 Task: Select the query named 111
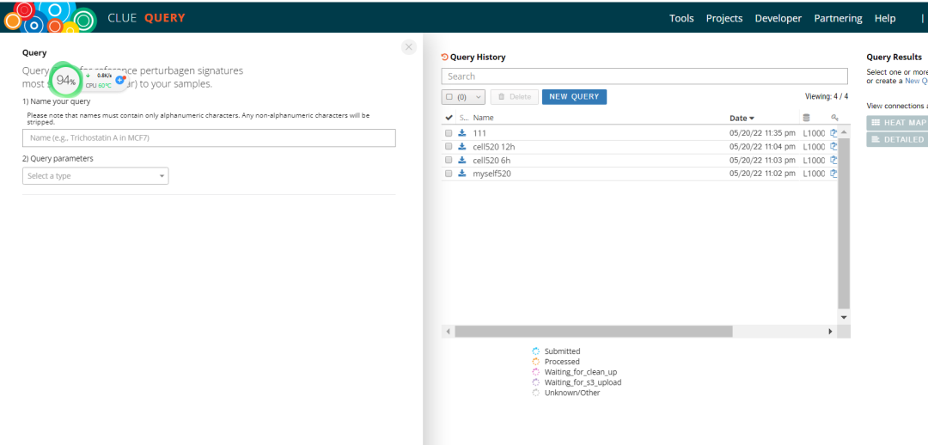click(x=479, y=133)
